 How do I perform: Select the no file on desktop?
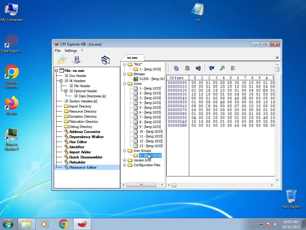[198, 12]
